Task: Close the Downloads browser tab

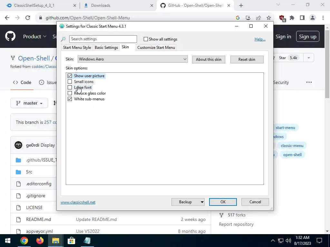Action: [x=152, y=6]
